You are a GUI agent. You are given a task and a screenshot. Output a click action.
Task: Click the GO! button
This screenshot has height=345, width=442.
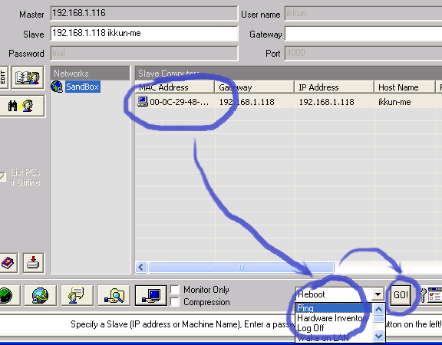click(401, 295)
